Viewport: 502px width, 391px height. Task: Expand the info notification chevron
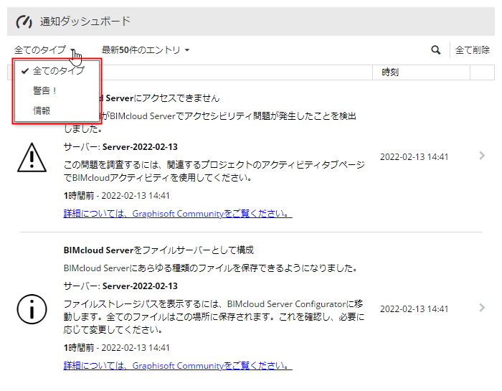[x=482, y=308]
